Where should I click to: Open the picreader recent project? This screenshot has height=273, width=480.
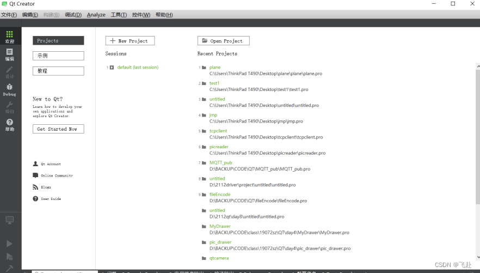[219, 147]
